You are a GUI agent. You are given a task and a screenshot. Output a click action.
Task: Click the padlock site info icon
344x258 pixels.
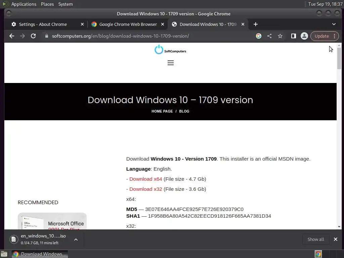pos(46,36)
